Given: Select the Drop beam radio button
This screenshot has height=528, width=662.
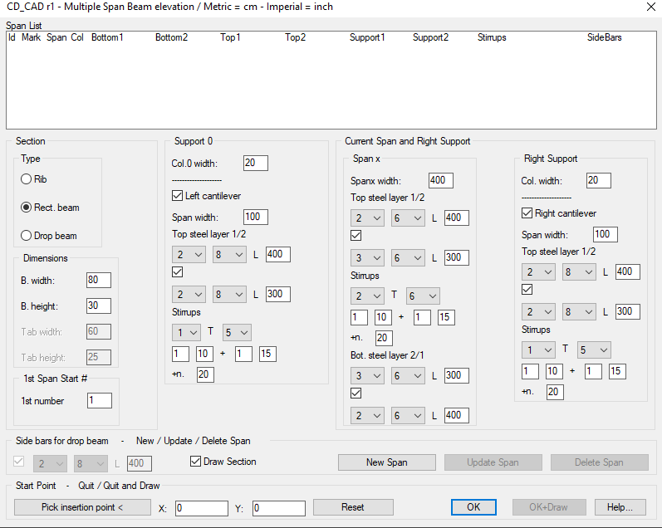Looking at the screenshot, I should point(27,236).
